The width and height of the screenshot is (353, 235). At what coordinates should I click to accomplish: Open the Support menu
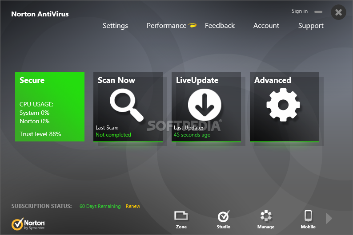coord(311,26)
